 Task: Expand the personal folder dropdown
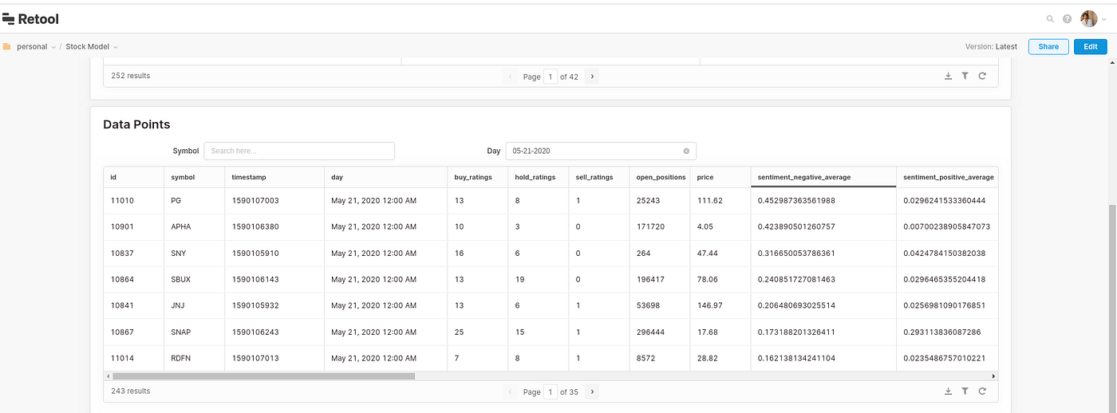[53, 47]
